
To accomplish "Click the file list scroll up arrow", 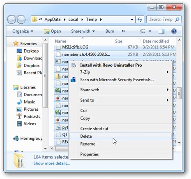I will click(179, 40).
